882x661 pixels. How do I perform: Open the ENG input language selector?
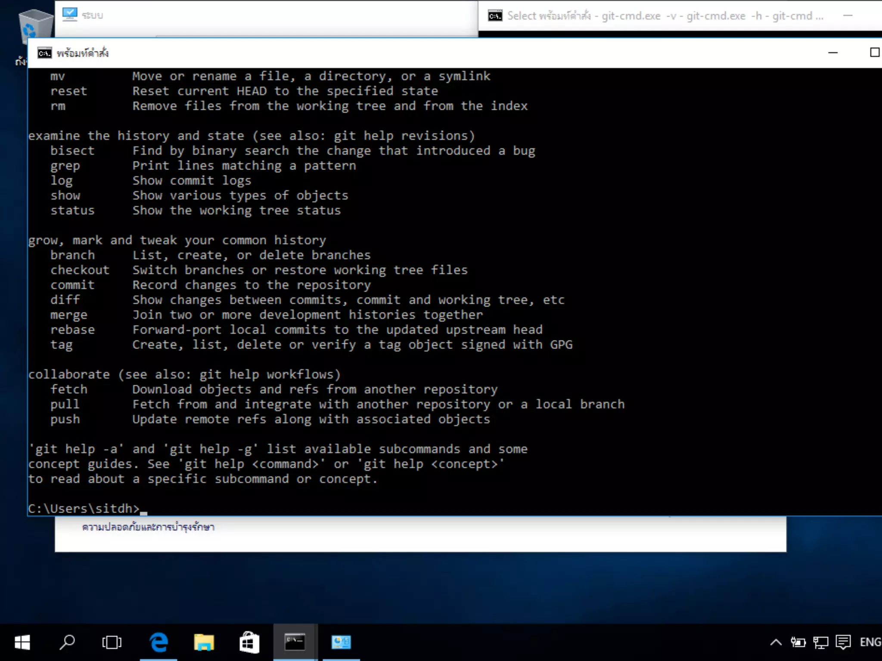[x=870, y=642]
